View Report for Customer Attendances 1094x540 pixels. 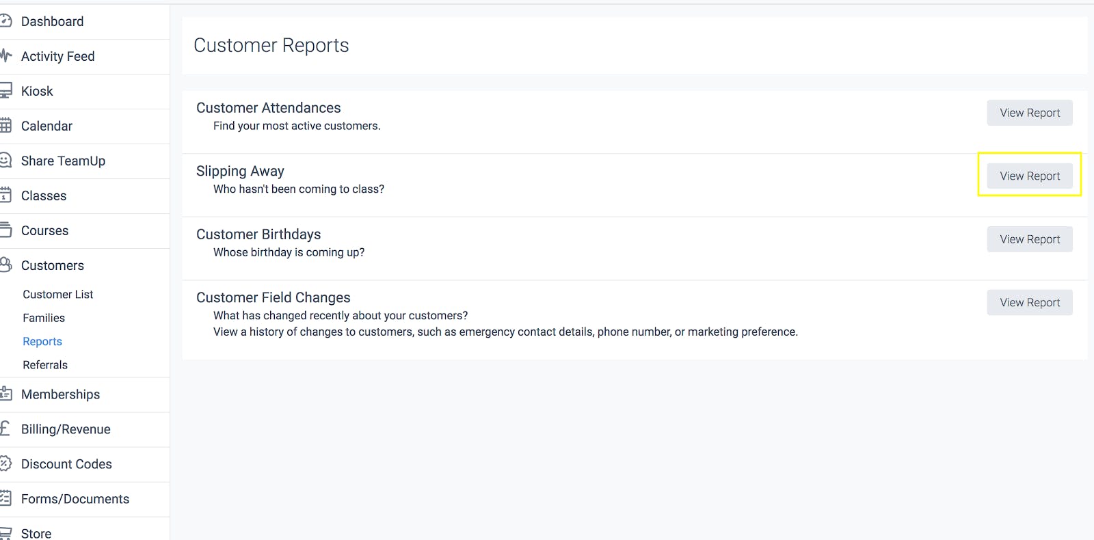click(1030, 113)
